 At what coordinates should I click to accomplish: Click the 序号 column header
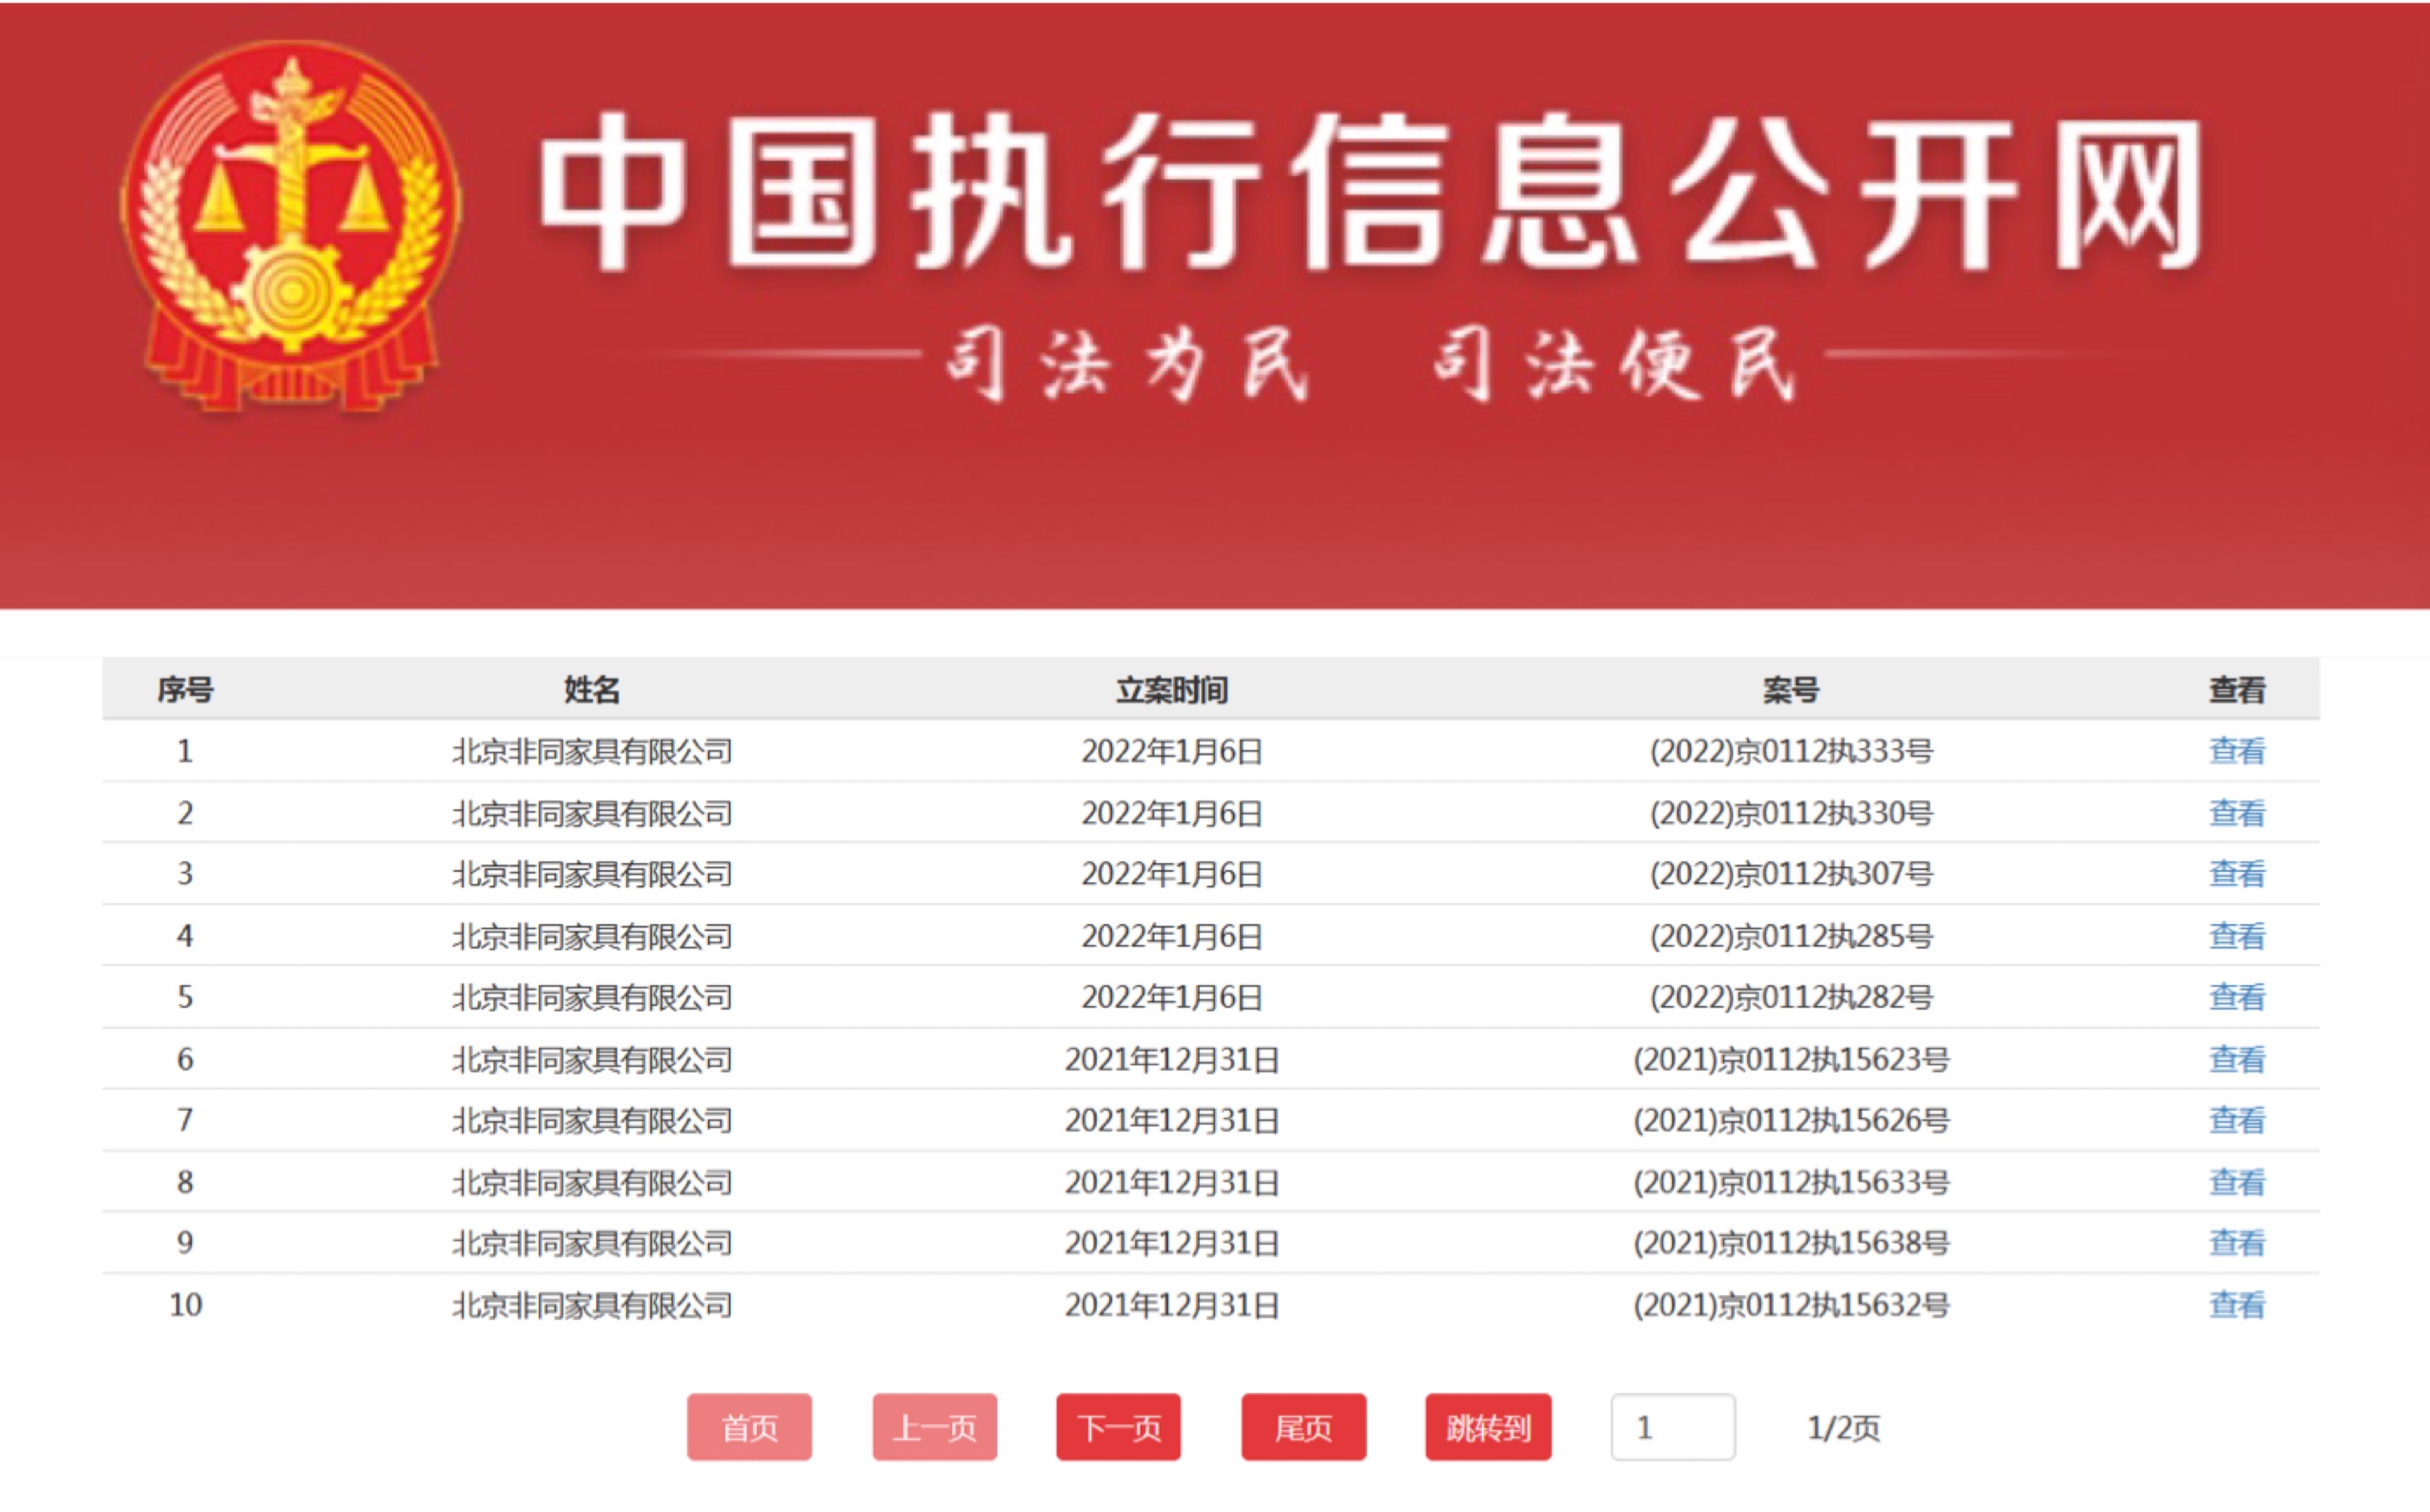(x=185, y=690)
